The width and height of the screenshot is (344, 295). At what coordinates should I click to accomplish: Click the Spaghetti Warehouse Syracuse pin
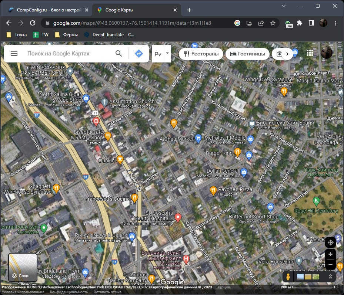[56, 189]
